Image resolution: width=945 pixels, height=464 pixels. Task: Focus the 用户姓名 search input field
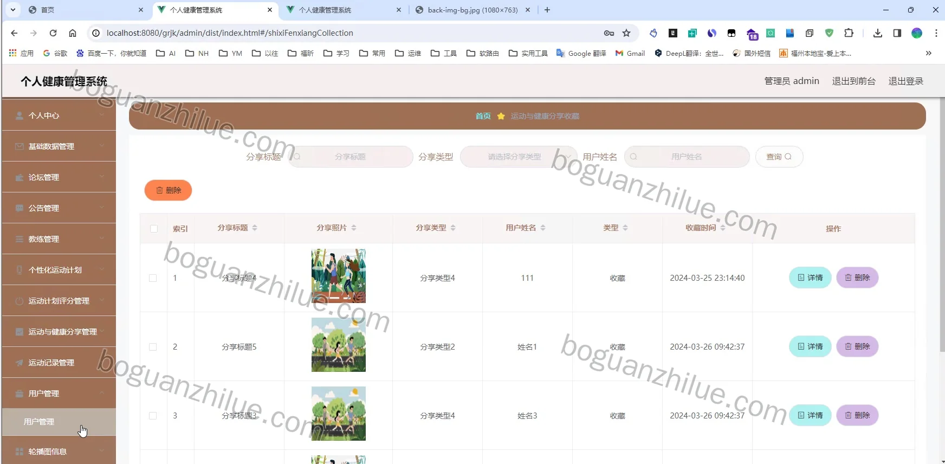[x=687, y=157]
